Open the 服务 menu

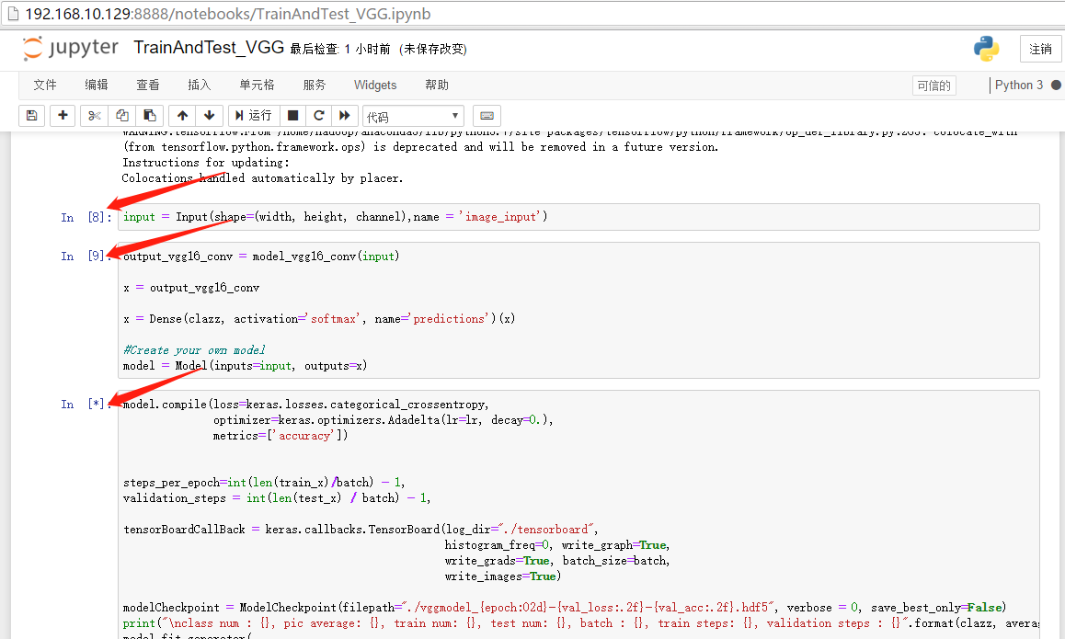point(315,85)
